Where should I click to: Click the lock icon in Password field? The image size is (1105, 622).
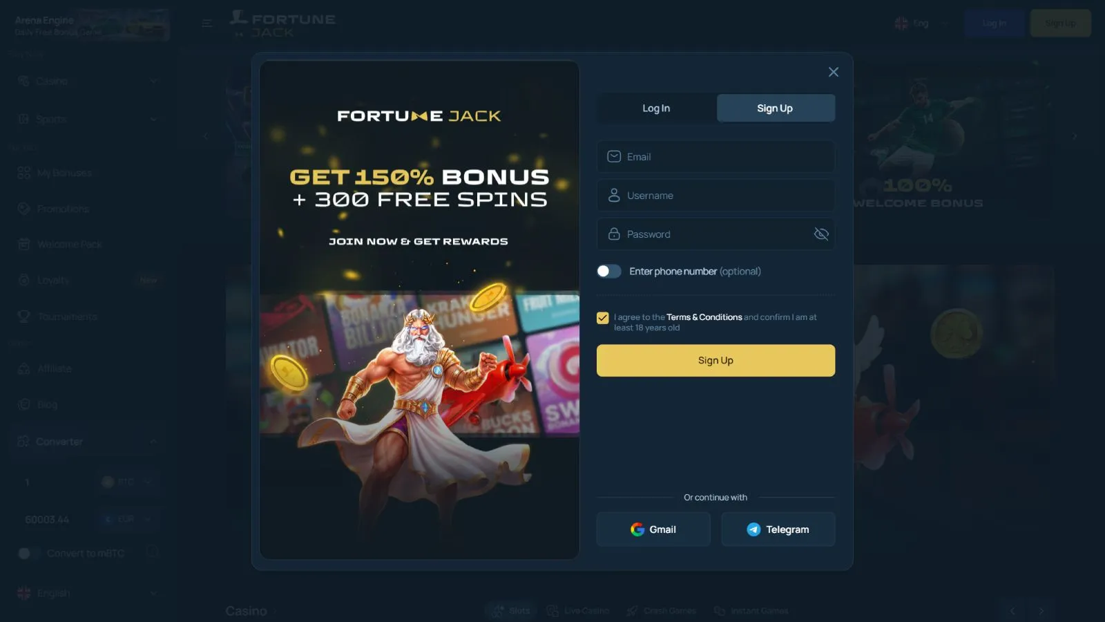click(x=613, y=234)
